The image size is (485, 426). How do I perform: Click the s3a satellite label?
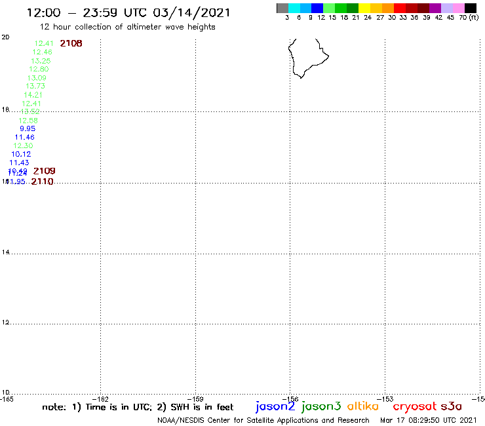452,406
